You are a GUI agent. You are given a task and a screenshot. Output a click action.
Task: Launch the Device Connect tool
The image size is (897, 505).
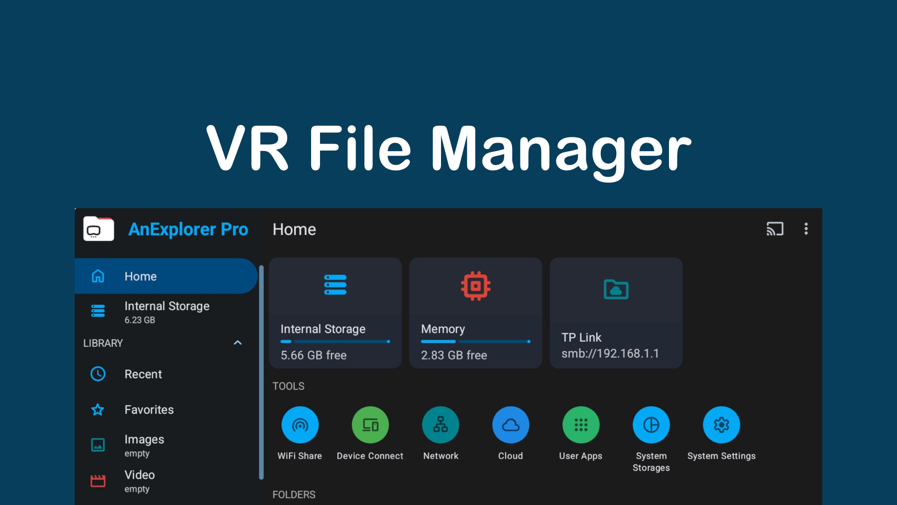[x=370, y=425]
